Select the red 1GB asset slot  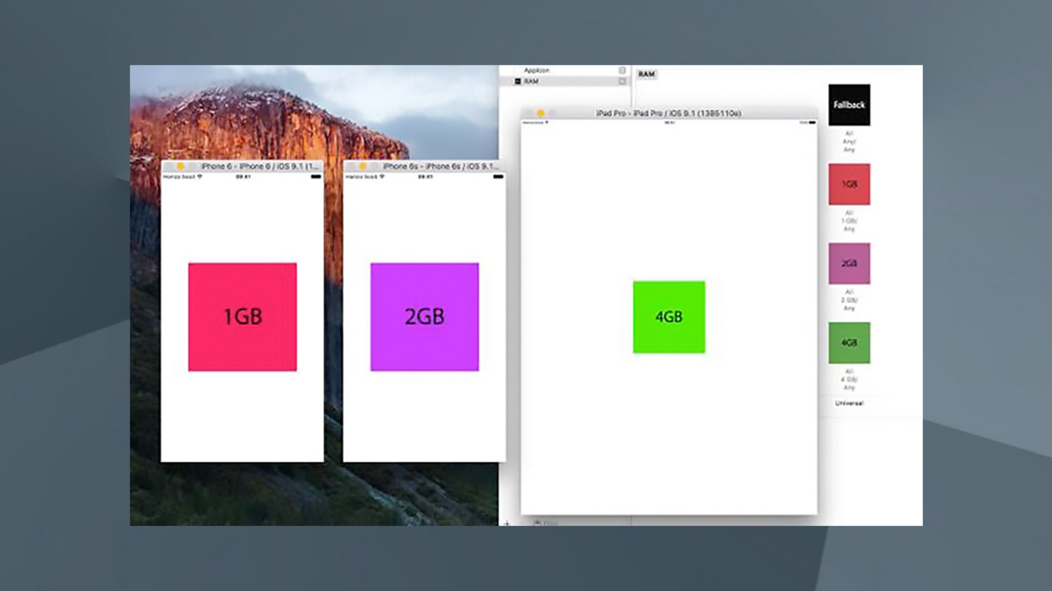click(849, 184)
